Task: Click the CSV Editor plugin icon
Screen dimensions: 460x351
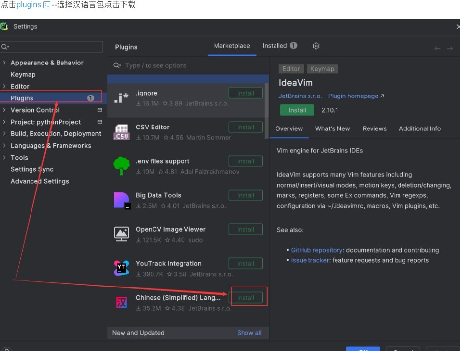Action: pyautogui.click(x=121, y=132)
